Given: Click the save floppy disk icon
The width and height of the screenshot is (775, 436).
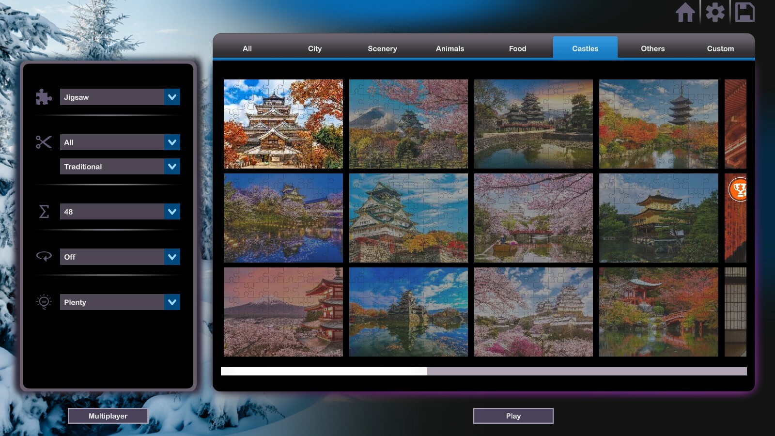Looking at the screenshot, I should (745, 13).
